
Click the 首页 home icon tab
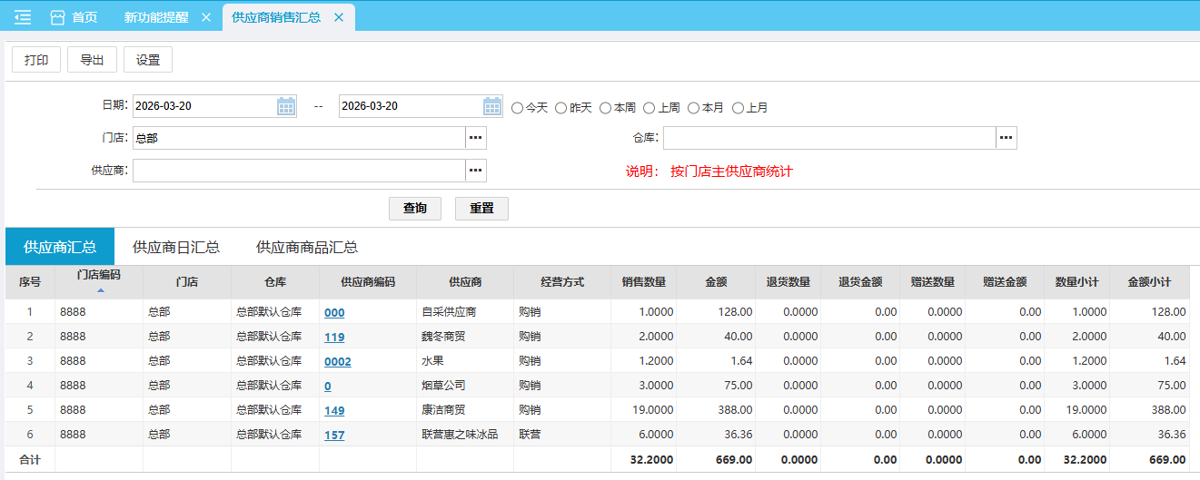point(74,17)
